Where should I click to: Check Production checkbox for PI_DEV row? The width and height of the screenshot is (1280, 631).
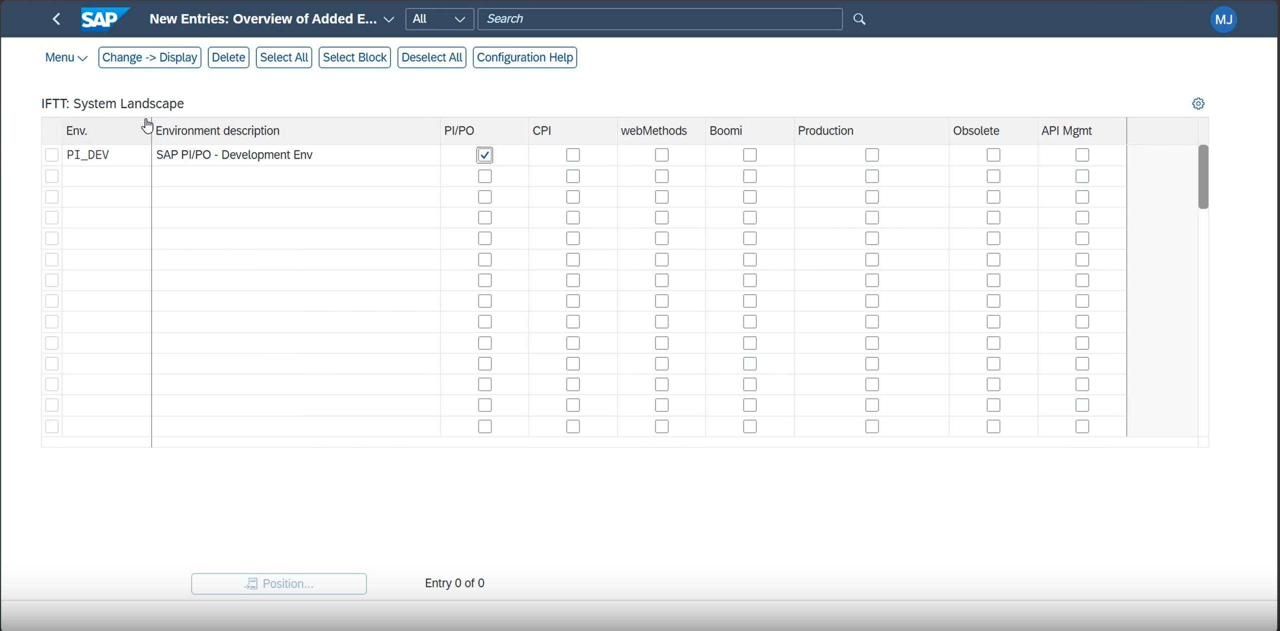872,155
